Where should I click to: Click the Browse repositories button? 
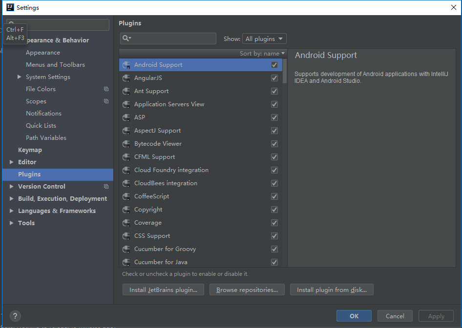247,290
